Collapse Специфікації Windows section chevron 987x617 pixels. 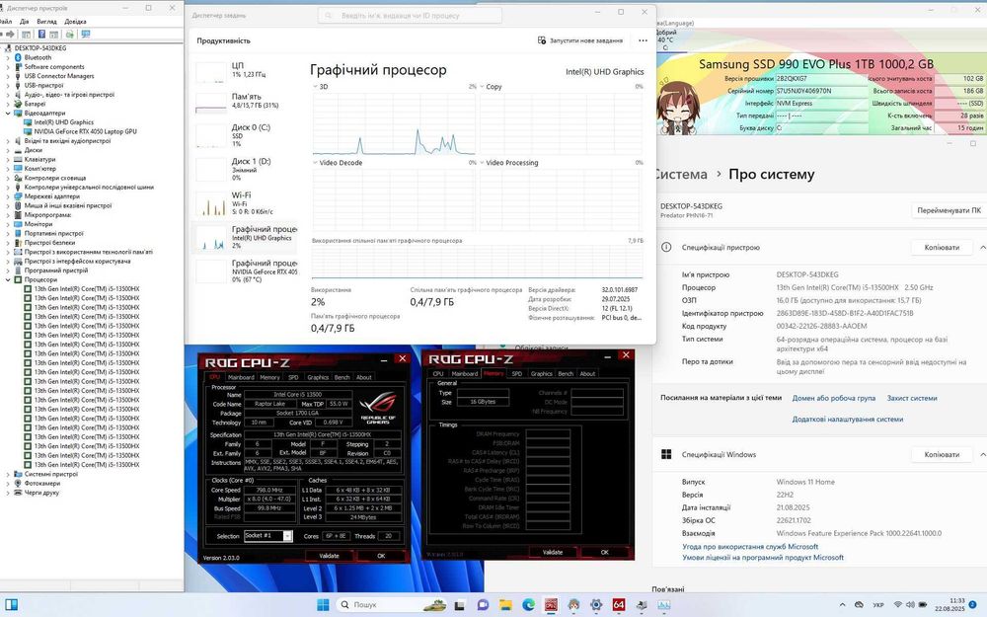[x=982, y=454]
